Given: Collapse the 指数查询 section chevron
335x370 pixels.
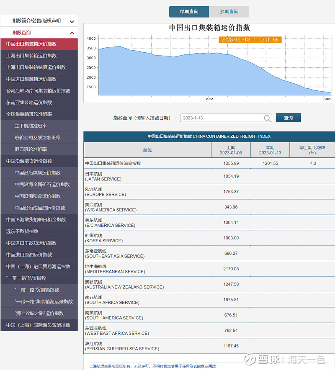Looking at the screenshot, I should coord(72,32).
